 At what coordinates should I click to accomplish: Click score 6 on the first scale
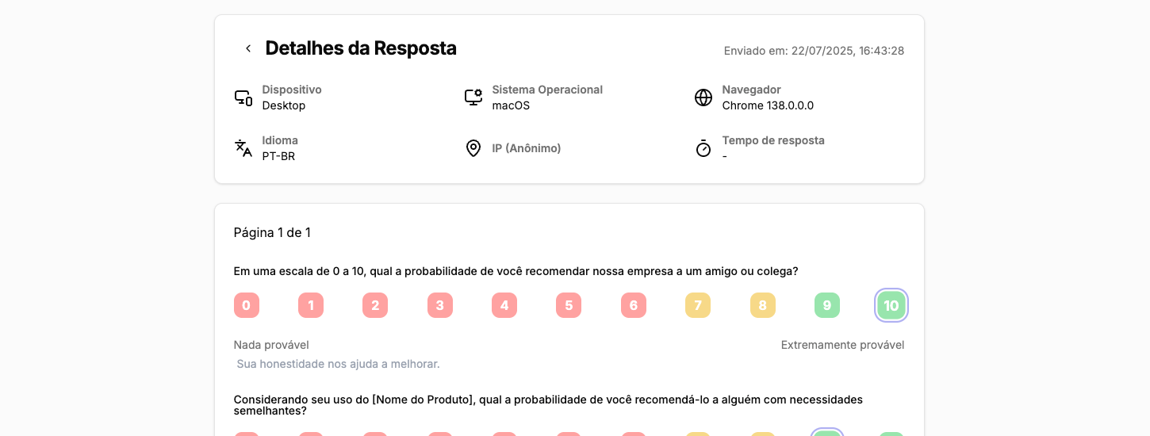(634, 305)
